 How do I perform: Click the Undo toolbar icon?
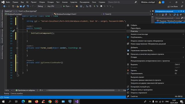28,6
